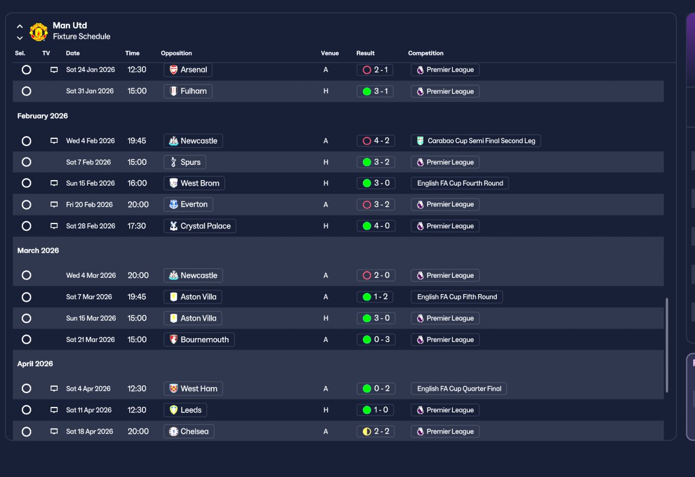Click the up chevron beside Man Utd
Image resolution: width=695 pixels, height=477 pixels.
pyautogui.click(x=20, y=26)
